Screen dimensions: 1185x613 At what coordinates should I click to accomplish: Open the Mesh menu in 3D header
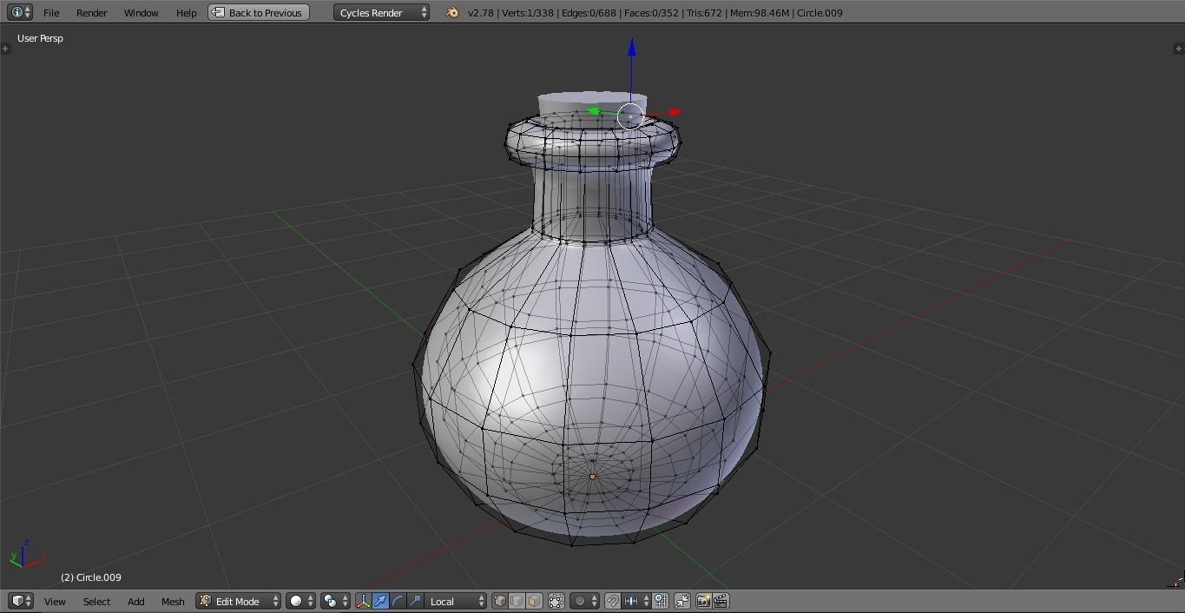tap(173, 602)
